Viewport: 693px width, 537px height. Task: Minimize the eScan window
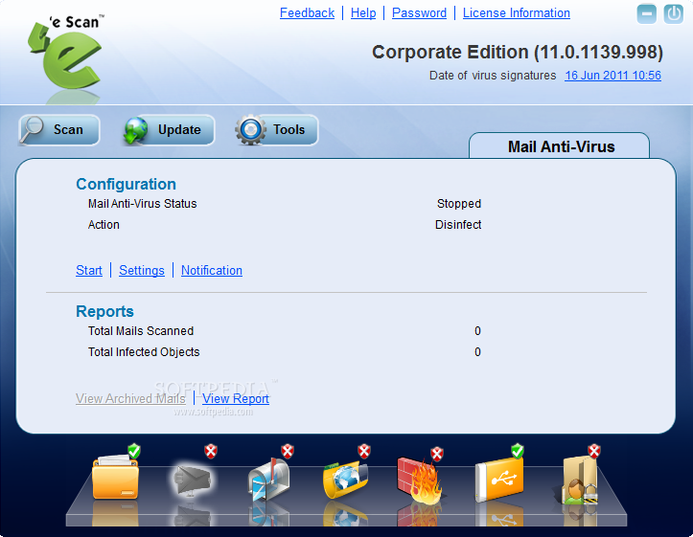click(x=646, y=14)
